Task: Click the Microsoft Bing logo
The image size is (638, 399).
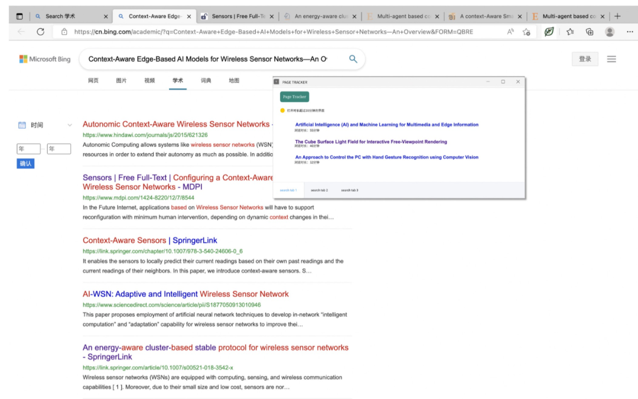Action: (45, 59)
